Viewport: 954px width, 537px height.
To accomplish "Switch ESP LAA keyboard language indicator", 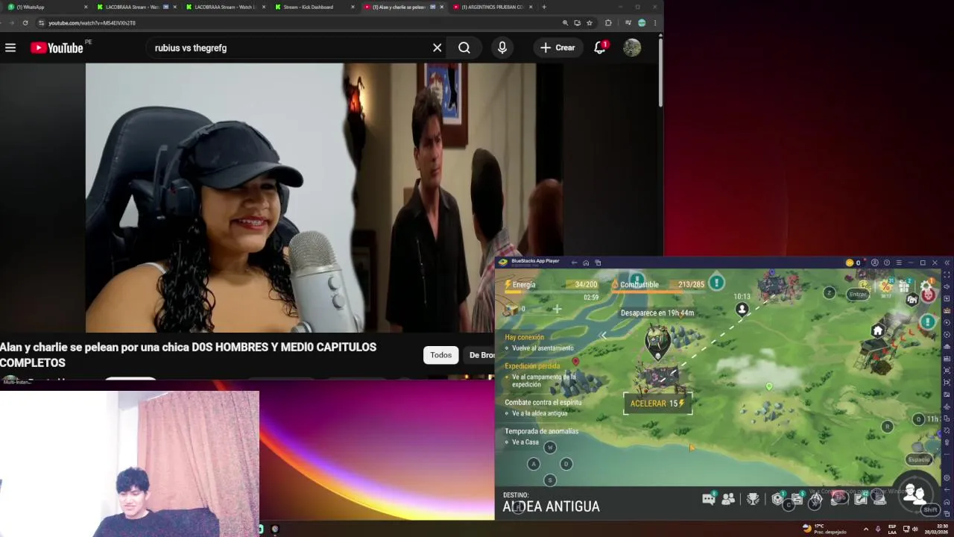I will pos(892,529).
